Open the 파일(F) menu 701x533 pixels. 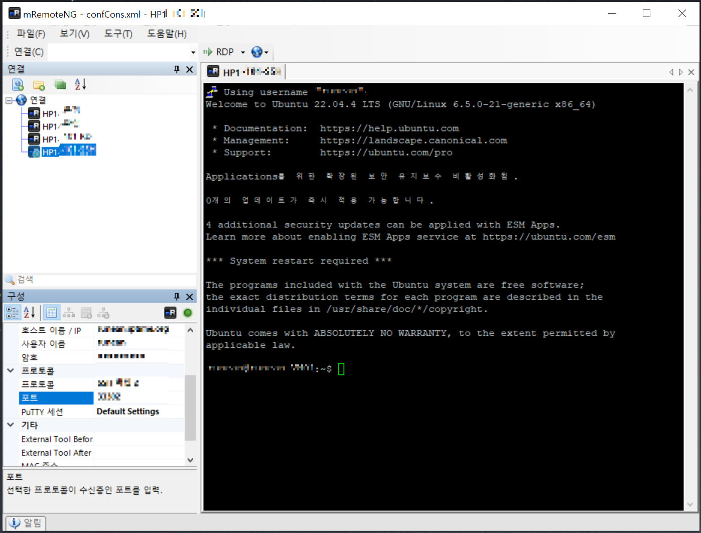pyautogui.click(x=31, y=34)
